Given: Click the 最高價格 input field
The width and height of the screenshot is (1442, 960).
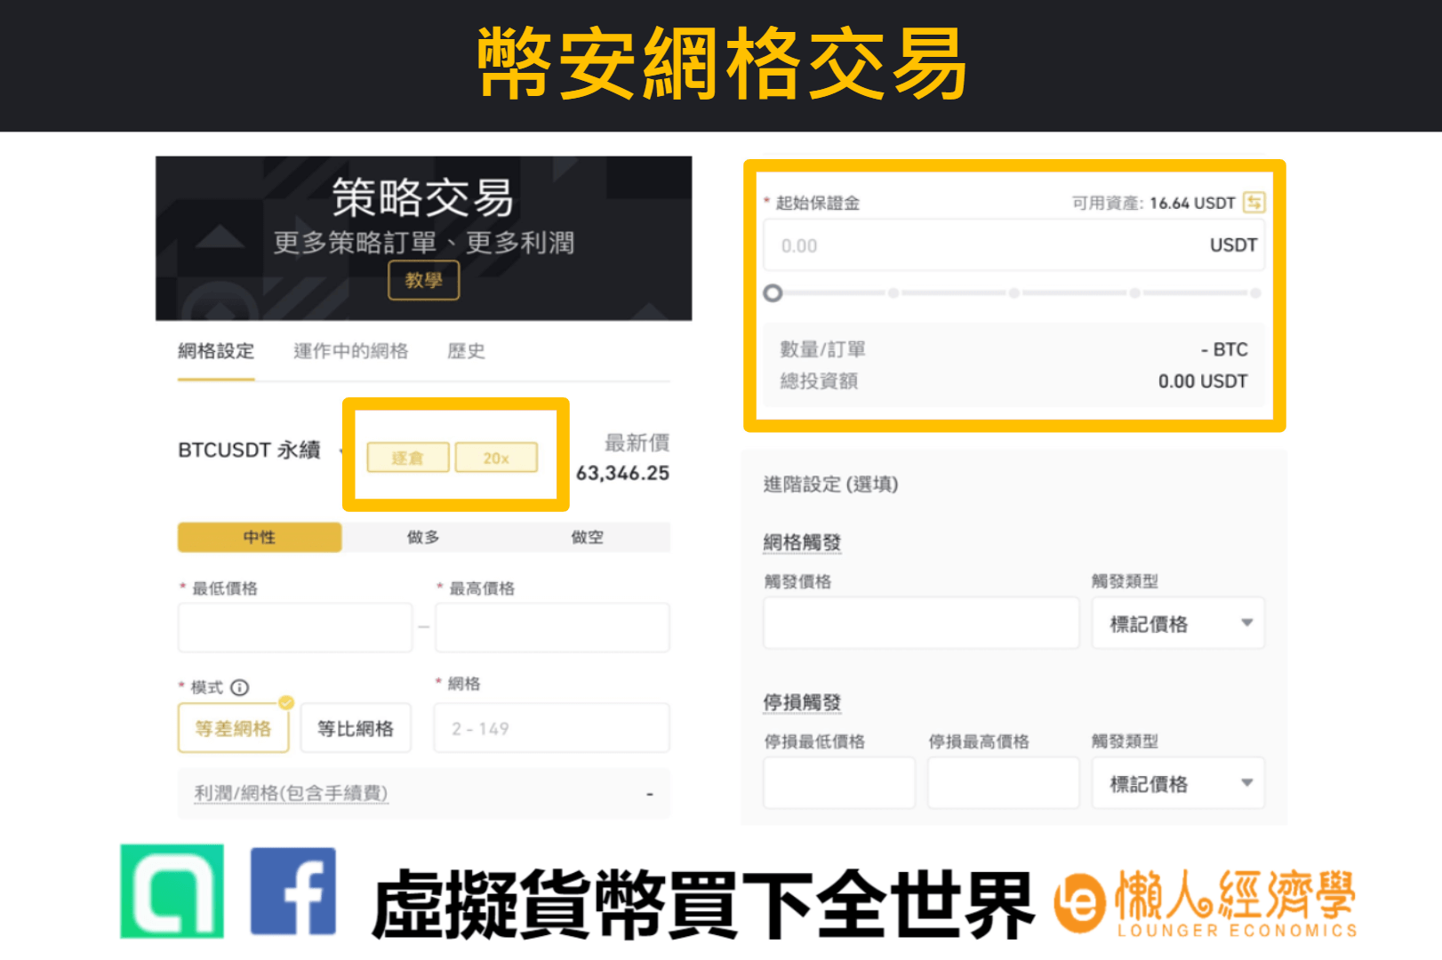Looking at the screenshot, I should (x=552, y=628).
